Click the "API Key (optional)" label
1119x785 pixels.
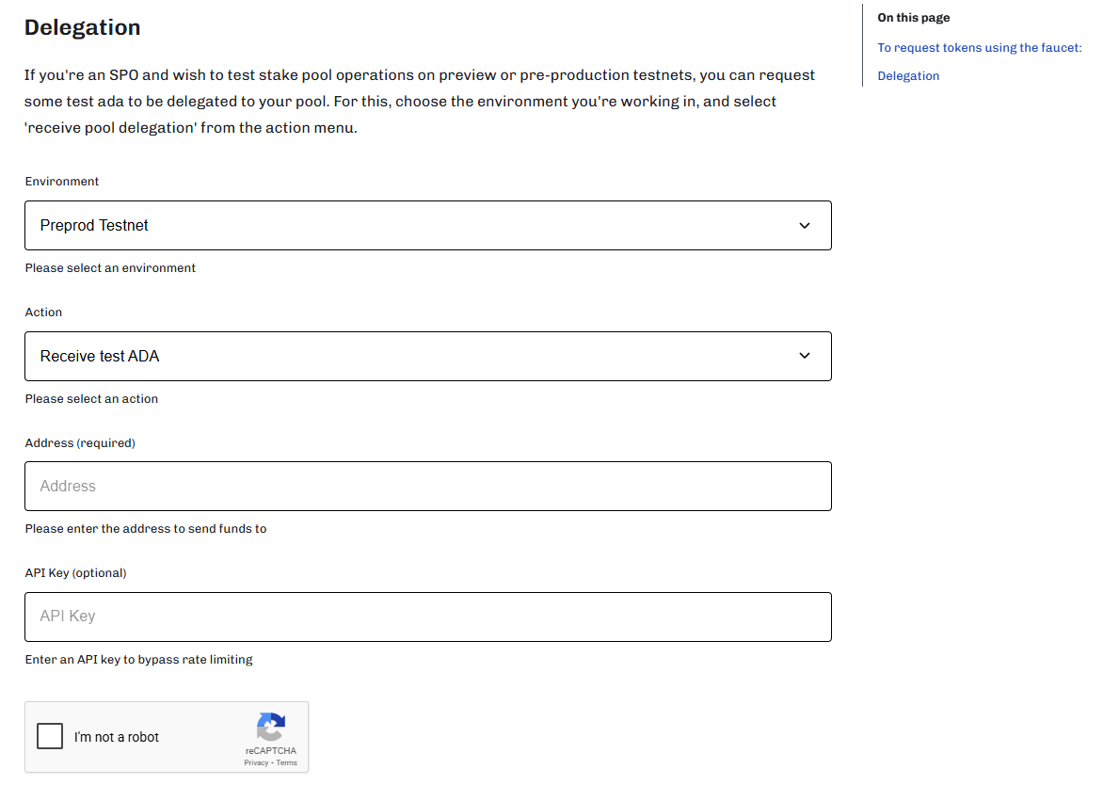75,573
